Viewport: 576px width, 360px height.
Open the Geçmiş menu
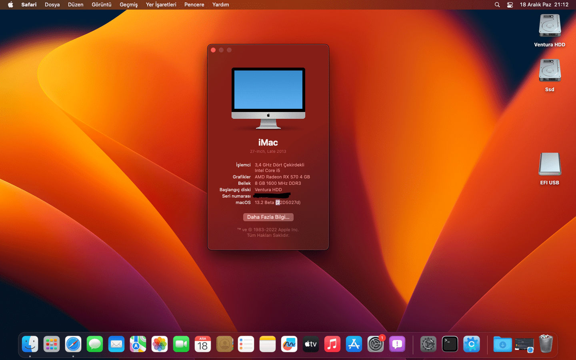[x=128, y=5]
